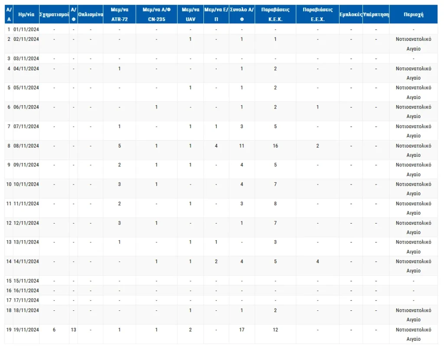Select the "Σχηματισμοί" column header

coord(54,14)
